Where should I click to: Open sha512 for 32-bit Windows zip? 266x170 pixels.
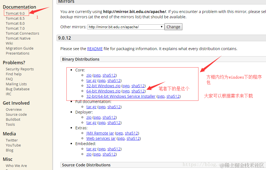coord(138,86)
